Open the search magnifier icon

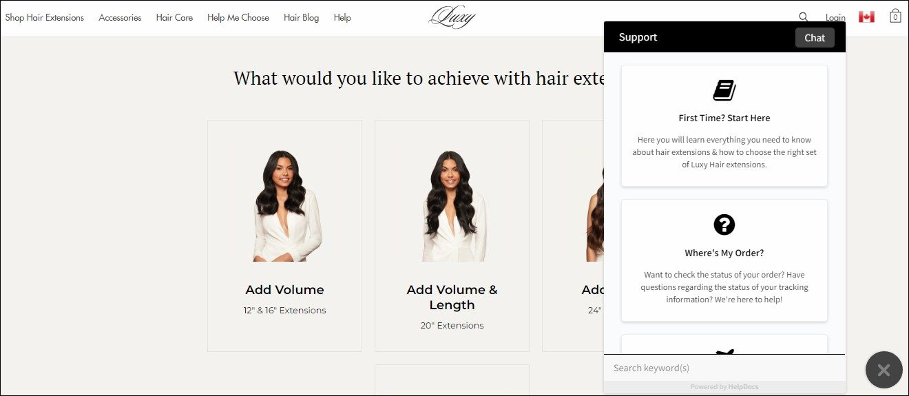pos(804,17)
